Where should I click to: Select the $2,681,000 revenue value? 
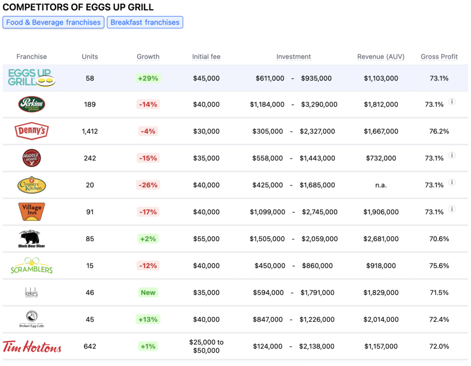click(381, 239)
